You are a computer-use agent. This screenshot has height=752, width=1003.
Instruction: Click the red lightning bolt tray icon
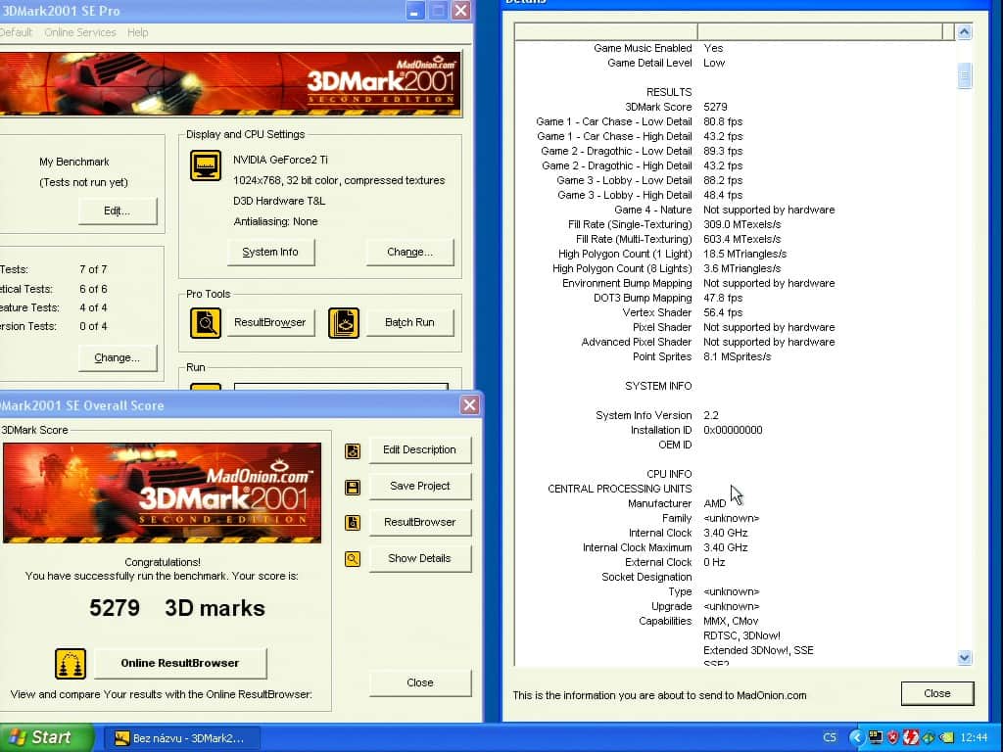click(910, 737)
